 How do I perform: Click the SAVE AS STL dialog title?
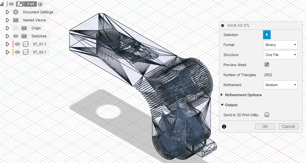[238, 25]
